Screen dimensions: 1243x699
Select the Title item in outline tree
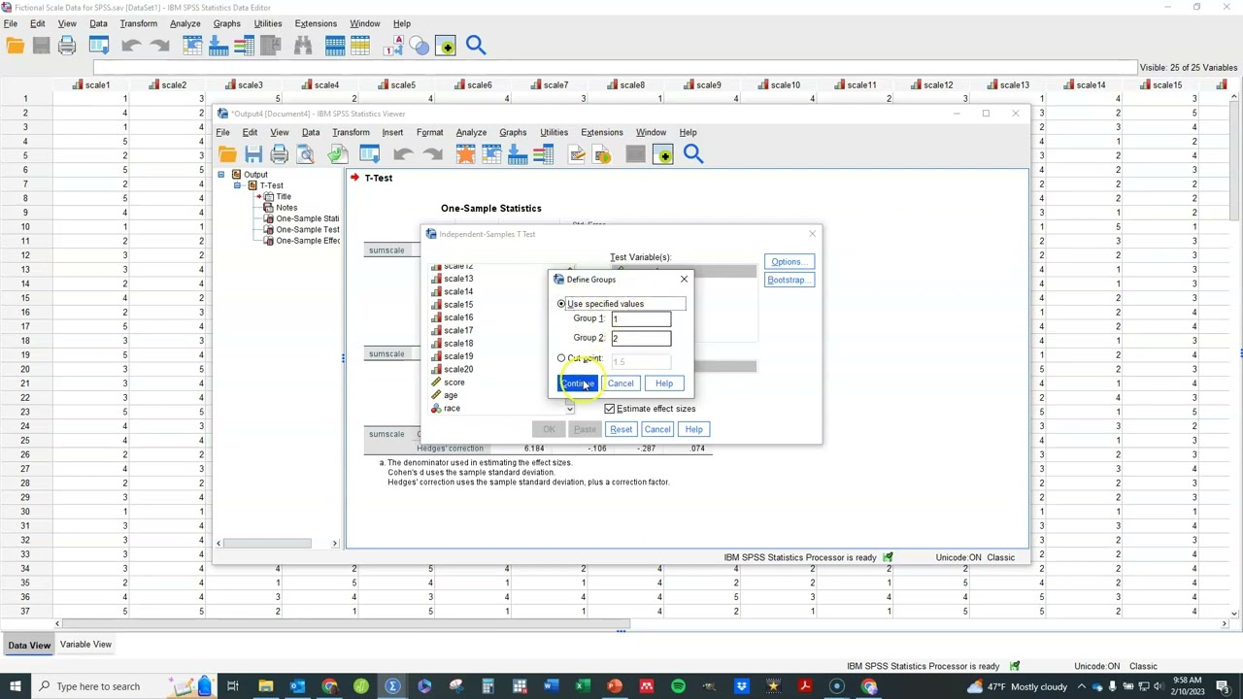[284, 197]
